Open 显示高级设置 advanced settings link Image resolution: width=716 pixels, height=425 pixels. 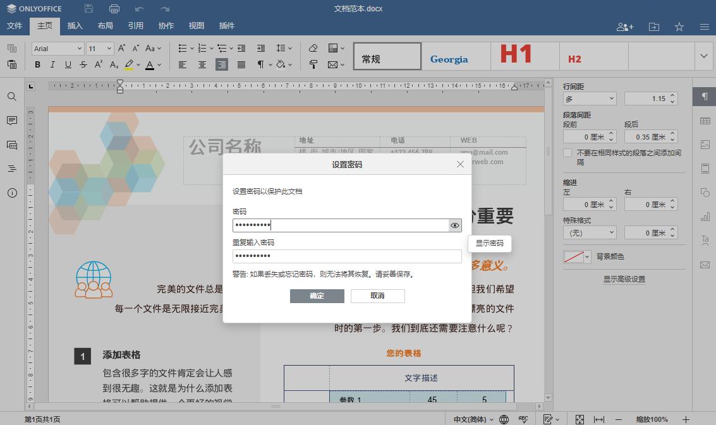pyautogui.click(x=623, y=278)
